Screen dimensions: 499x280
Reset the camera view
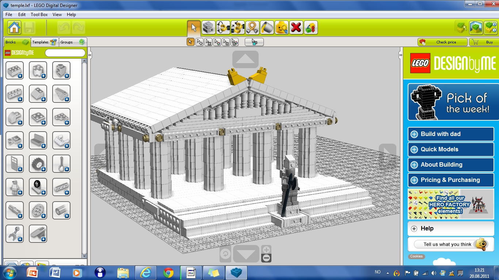tap(225, 254)
